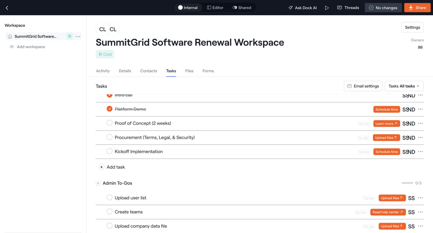This screenshot has height=233, width=433.
Task: Collapse the Admin To-Dos section
Action: click(98, 183)
